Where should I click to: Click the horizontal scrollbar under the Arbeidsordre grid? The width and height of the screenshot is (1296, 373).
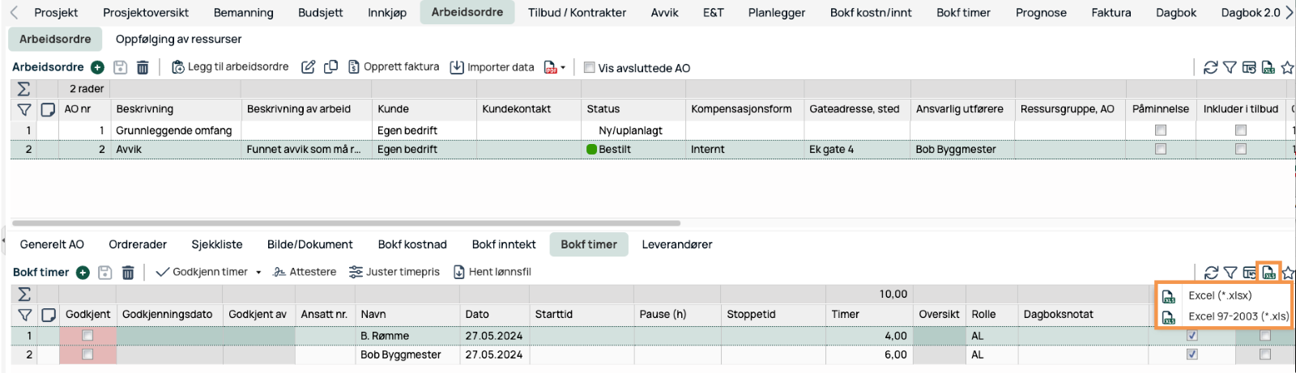pos(346,223)
